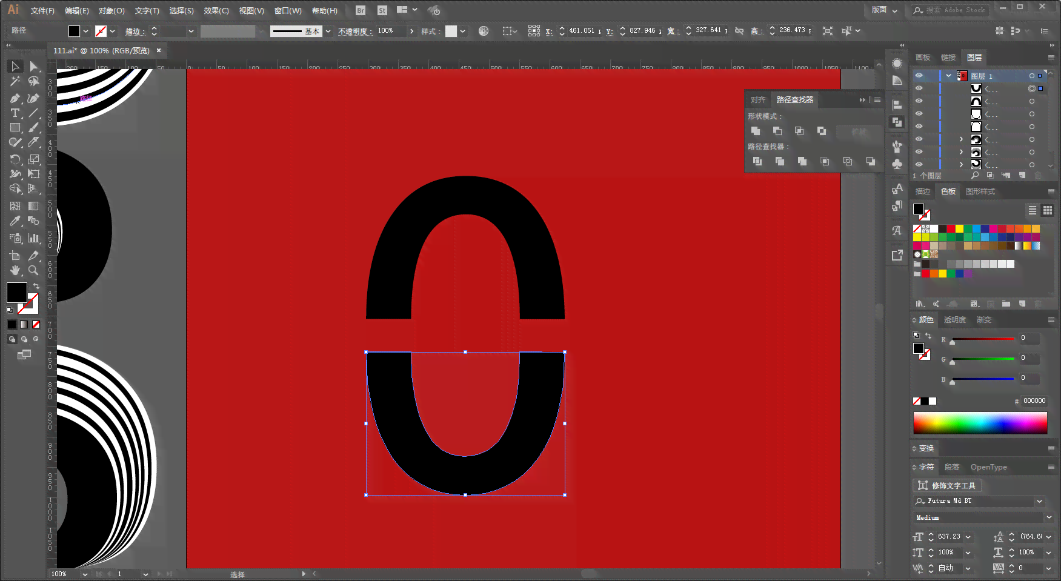This screenshot has width=1061, height=581.
Task: Open the fill color dropdown in control bar
Action: tap(85, 31)
